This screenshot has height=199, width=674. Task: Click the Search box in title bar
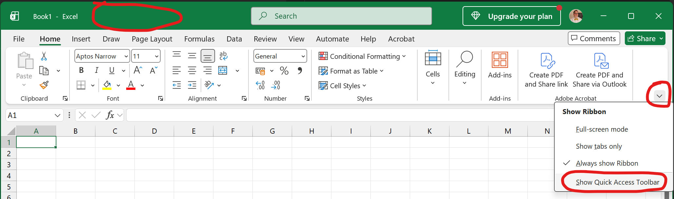click(x=341, y=16)
